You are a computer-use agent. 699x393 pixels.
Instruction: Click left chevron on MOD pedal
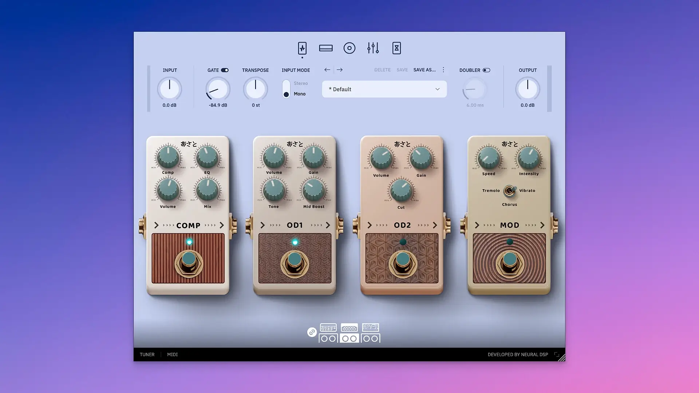(x=477, y=225)
